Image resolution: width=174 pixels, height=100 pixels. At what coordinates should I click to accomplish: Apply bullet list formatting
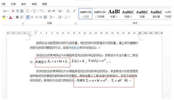click(x=28, y=11)
